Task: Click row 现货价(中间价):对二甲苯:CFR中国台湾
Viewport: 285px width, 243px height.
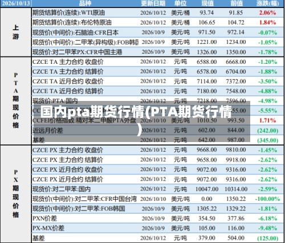Action: [x=158, y=199]
